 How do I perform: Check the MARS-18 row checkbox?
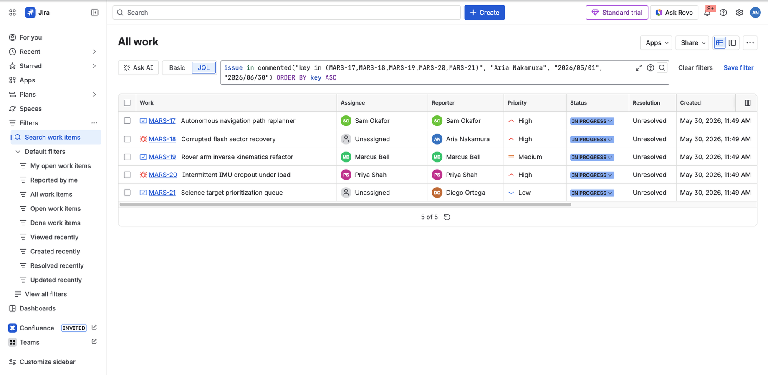[x=127, y=139]
